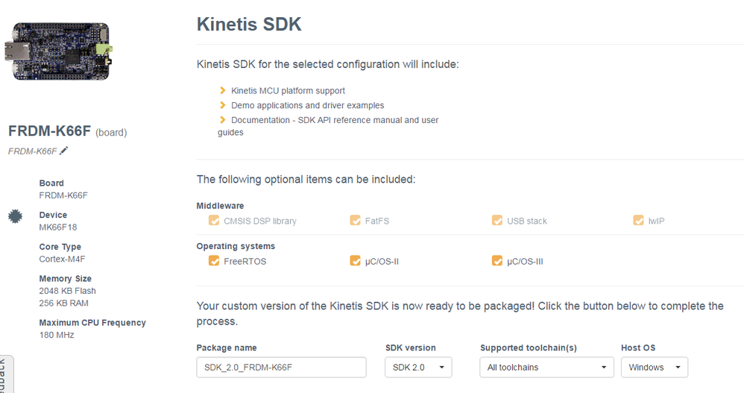Open the Host OS dropdown showing Windows
744x393 pixels.
click(655, 368)
